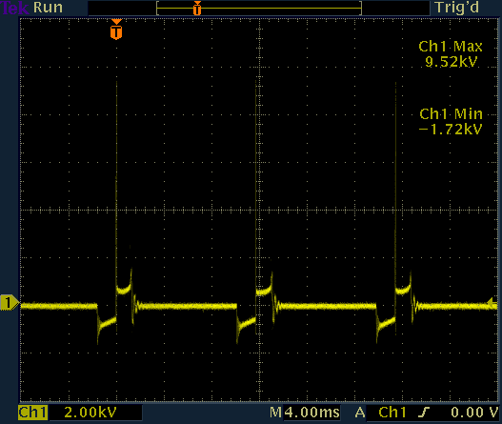Viewport: 502px width, 424px height.
Task: Select the 9.52kV max value
Action: pos(452,62)
